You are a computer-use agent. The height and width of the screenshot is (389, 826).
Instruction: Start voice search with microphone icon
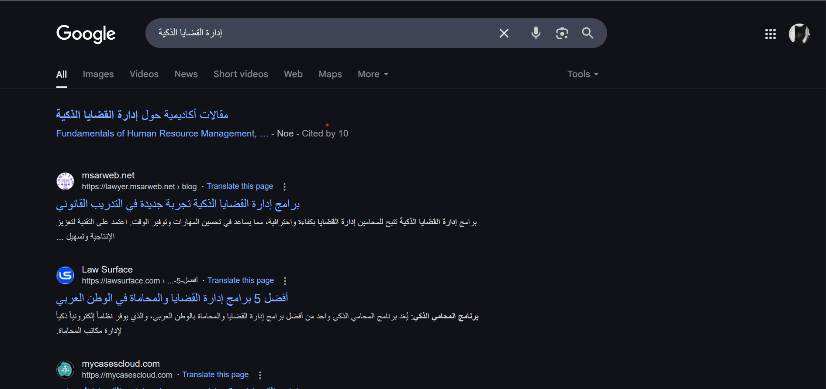pos(536,33)
